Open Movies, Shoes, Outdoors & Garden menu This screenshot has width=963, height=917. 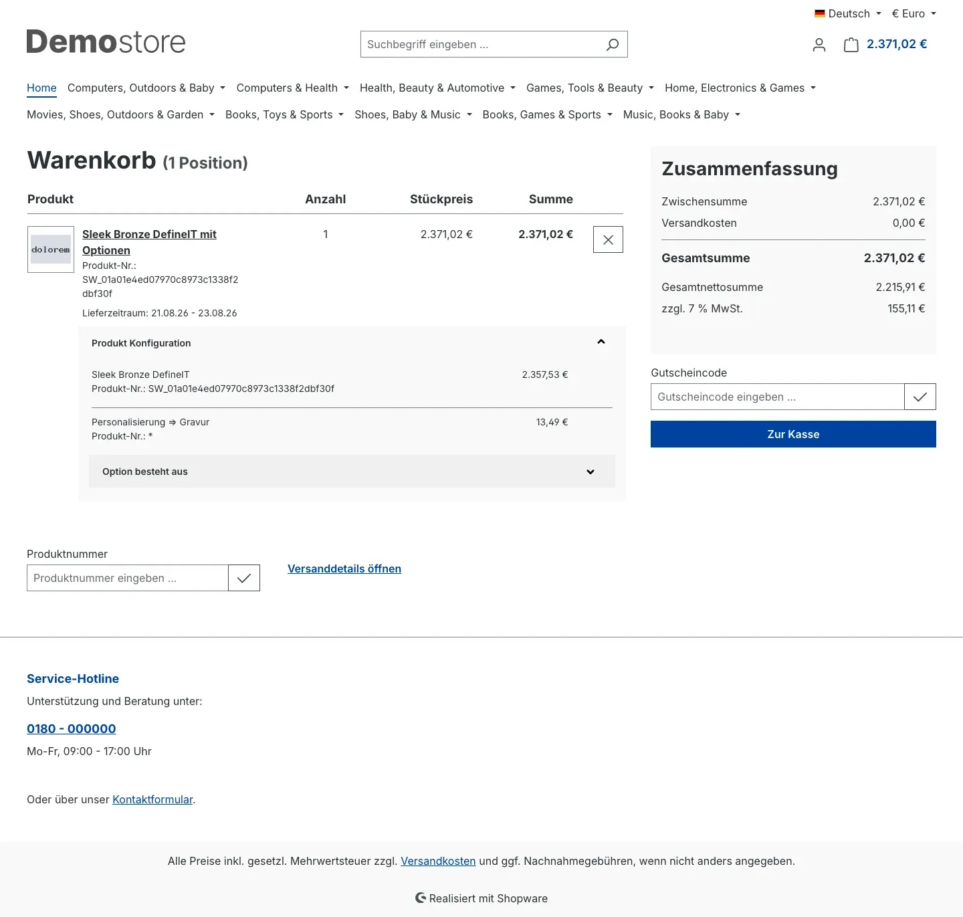[x=120, y=114]
